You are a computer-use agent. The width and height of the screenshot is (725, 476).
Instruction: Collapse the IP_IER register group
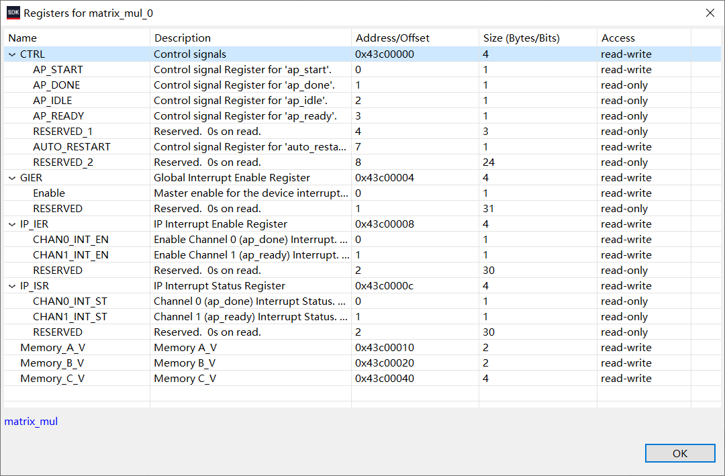[12, 224]
